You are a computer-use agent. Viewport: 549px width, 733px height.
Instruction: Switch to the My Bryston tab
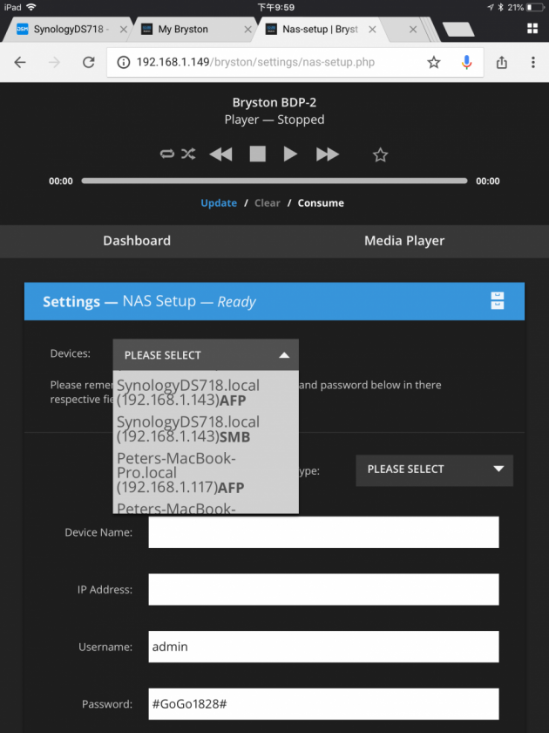(x=192, y=30)
